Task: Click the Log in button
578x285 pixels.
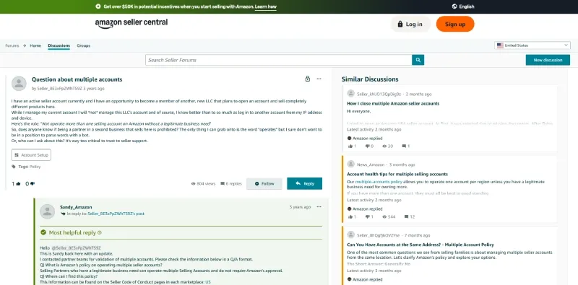Action: [410, 24]
